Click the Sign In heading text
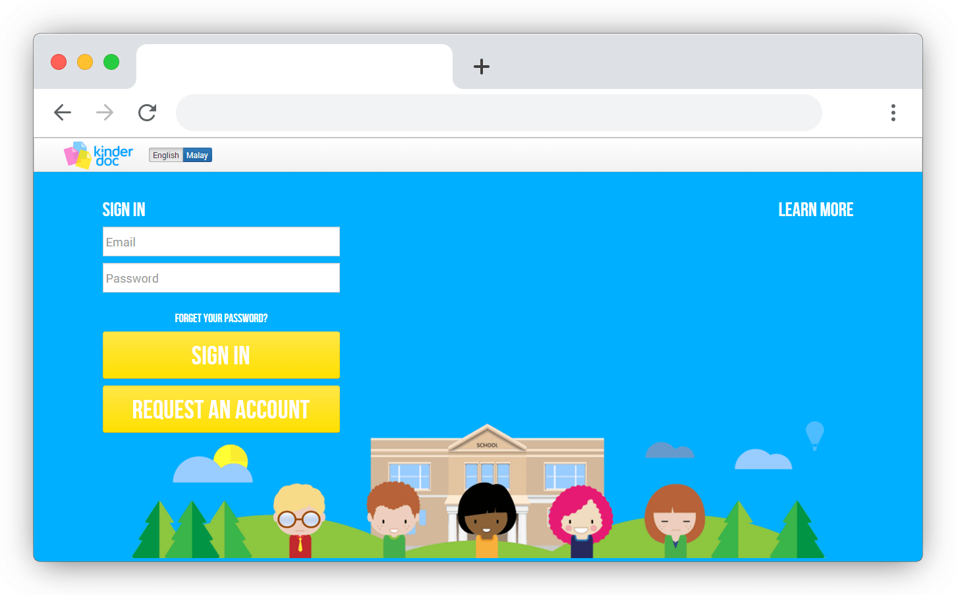The image size is (956, 595). [x=124, y=210]
